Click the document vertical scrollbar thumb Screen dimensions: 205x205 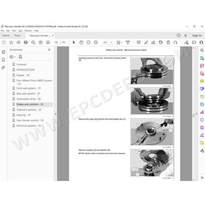coord(194,116)
